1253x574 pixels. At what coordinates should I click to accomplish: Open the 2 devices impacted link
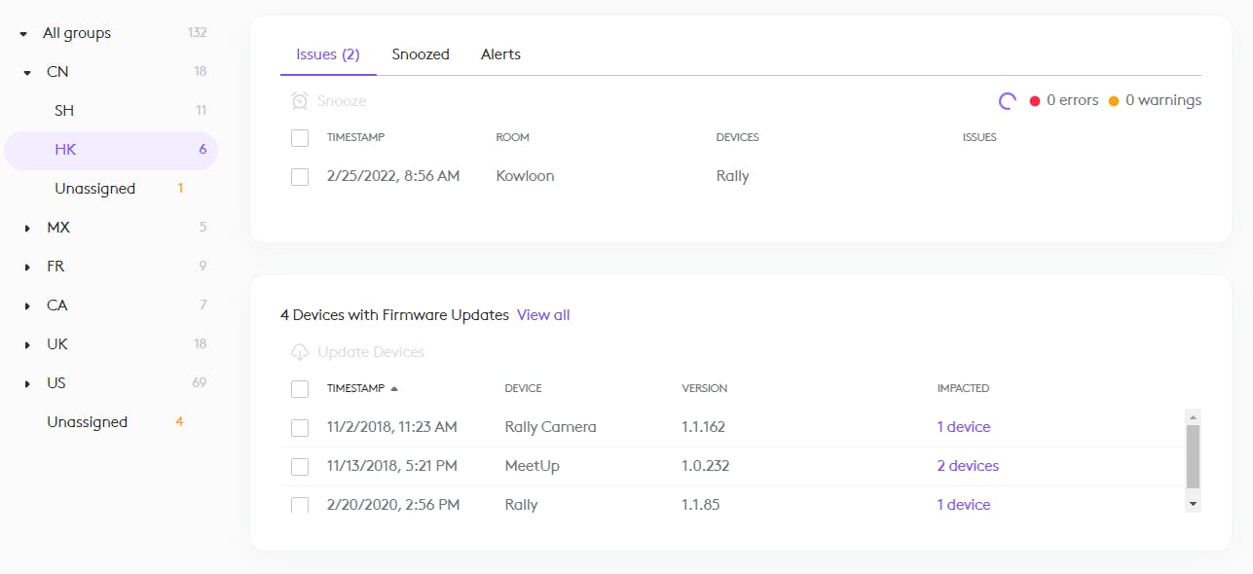coord(968,466)
